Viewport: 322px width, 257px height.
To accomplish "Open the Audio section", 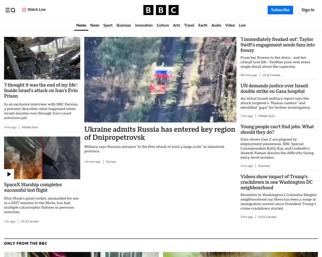I will pos(216,25).
